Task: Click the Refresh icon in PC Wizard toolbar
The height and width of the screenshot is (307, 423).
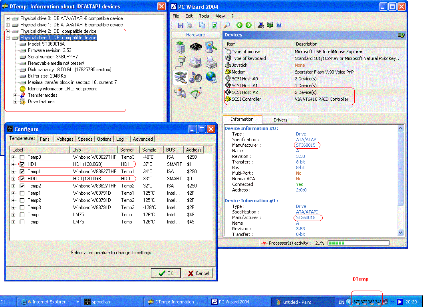Action: pos(214,25)
